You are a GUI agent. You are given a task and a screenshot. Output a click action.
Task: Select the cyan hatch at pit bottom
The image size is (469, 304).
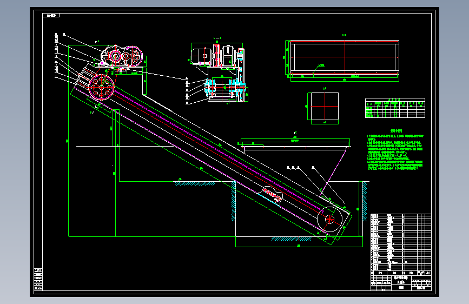coord(292,239)
